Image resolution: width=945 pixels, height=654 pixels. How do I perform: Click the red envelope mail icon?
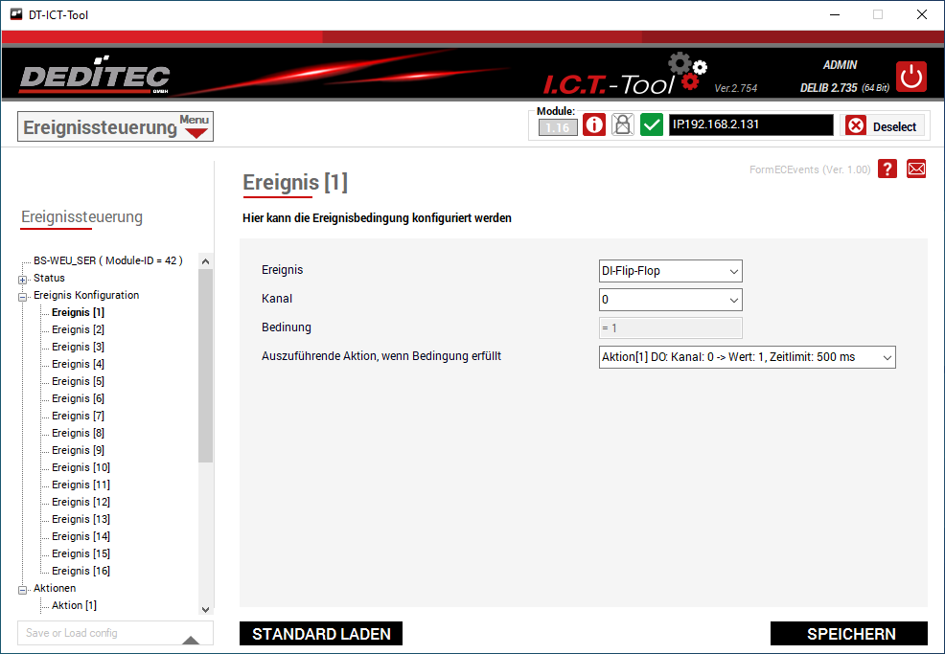pos(916,169)
